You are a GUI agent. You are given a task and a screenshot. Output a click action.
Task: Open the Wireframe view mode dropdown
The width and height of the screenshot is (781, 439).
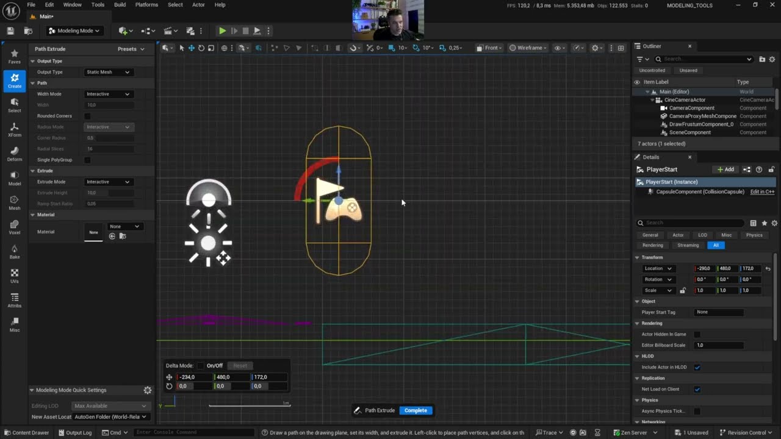click(x=529, y=48)
